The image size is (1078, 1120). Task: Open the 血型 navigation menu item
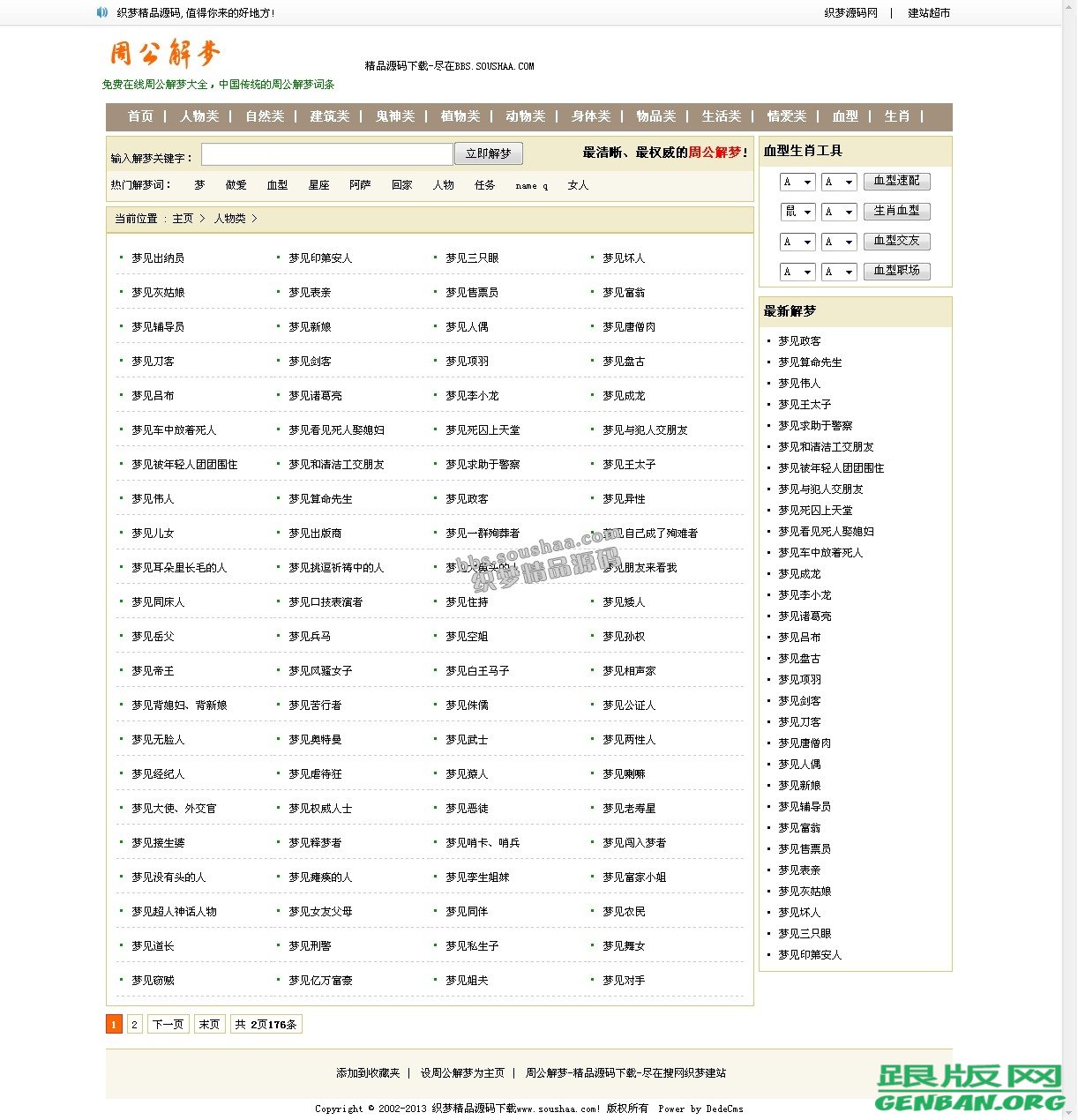pos(845,116)
